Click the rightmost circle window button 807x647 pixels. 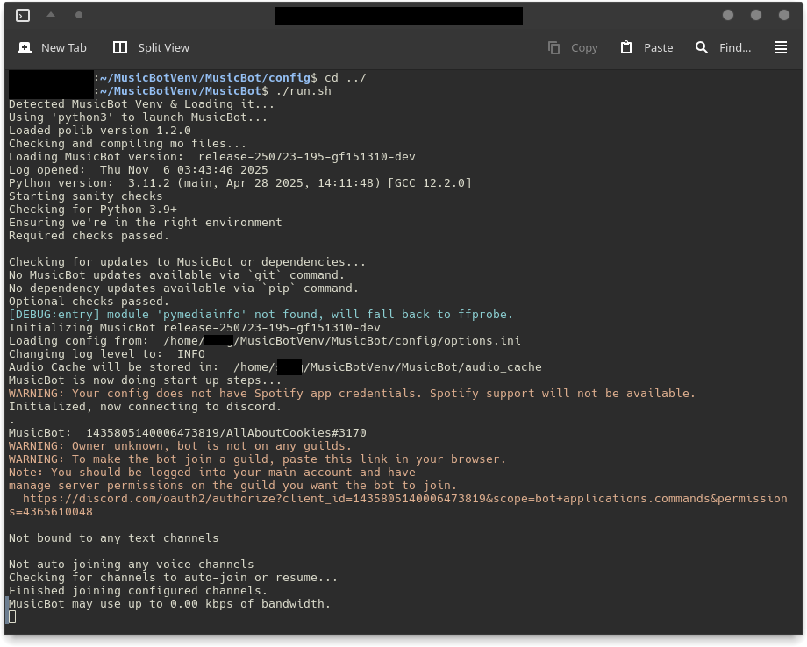tap(783, 15)
